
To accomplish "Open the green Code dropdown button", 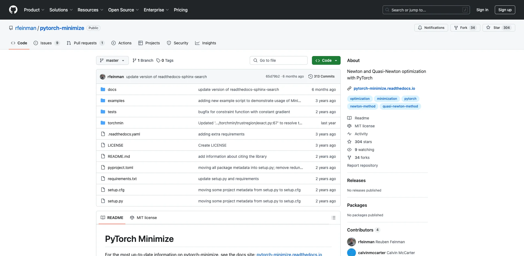I will [x=326, y=60].
